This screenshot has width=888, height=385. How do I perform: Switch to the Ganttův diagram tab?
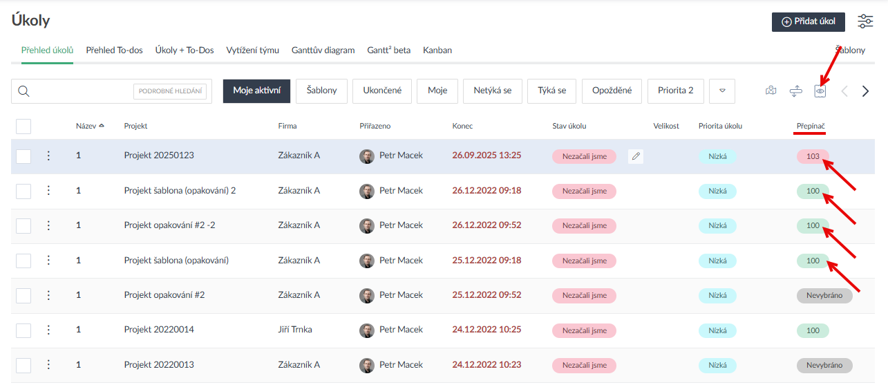pos(323,50)
